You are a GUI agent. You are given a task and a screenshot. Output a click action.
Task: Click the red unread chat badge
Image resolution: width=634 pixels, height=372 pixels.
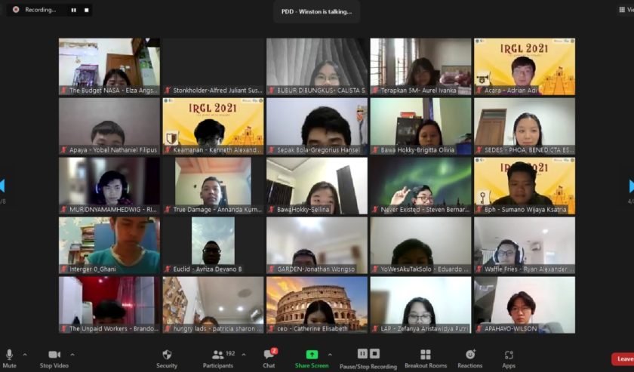pyautogui.click(x=274, y=351)
